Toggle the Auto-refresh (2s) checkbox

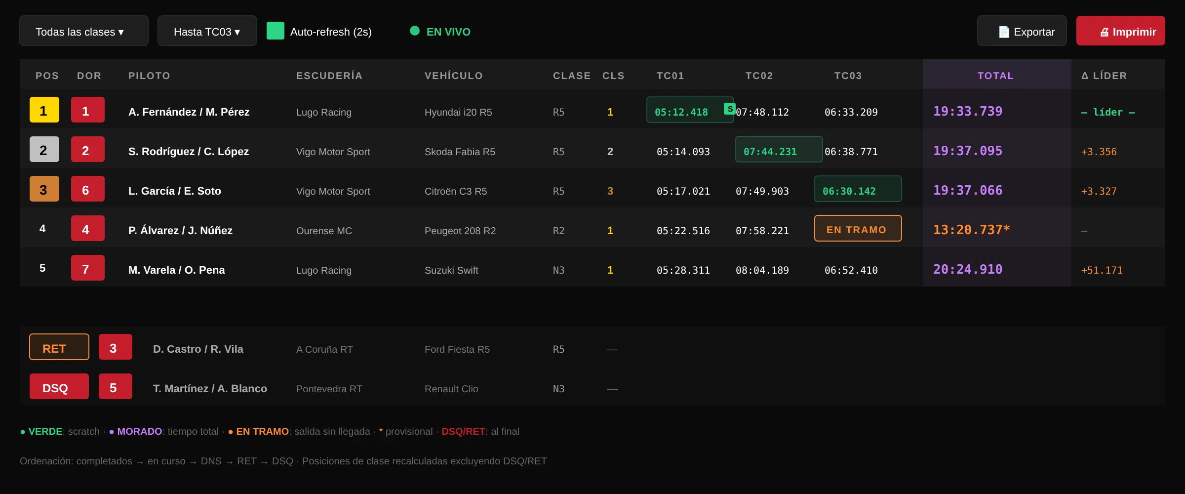[x=276, y=31]
